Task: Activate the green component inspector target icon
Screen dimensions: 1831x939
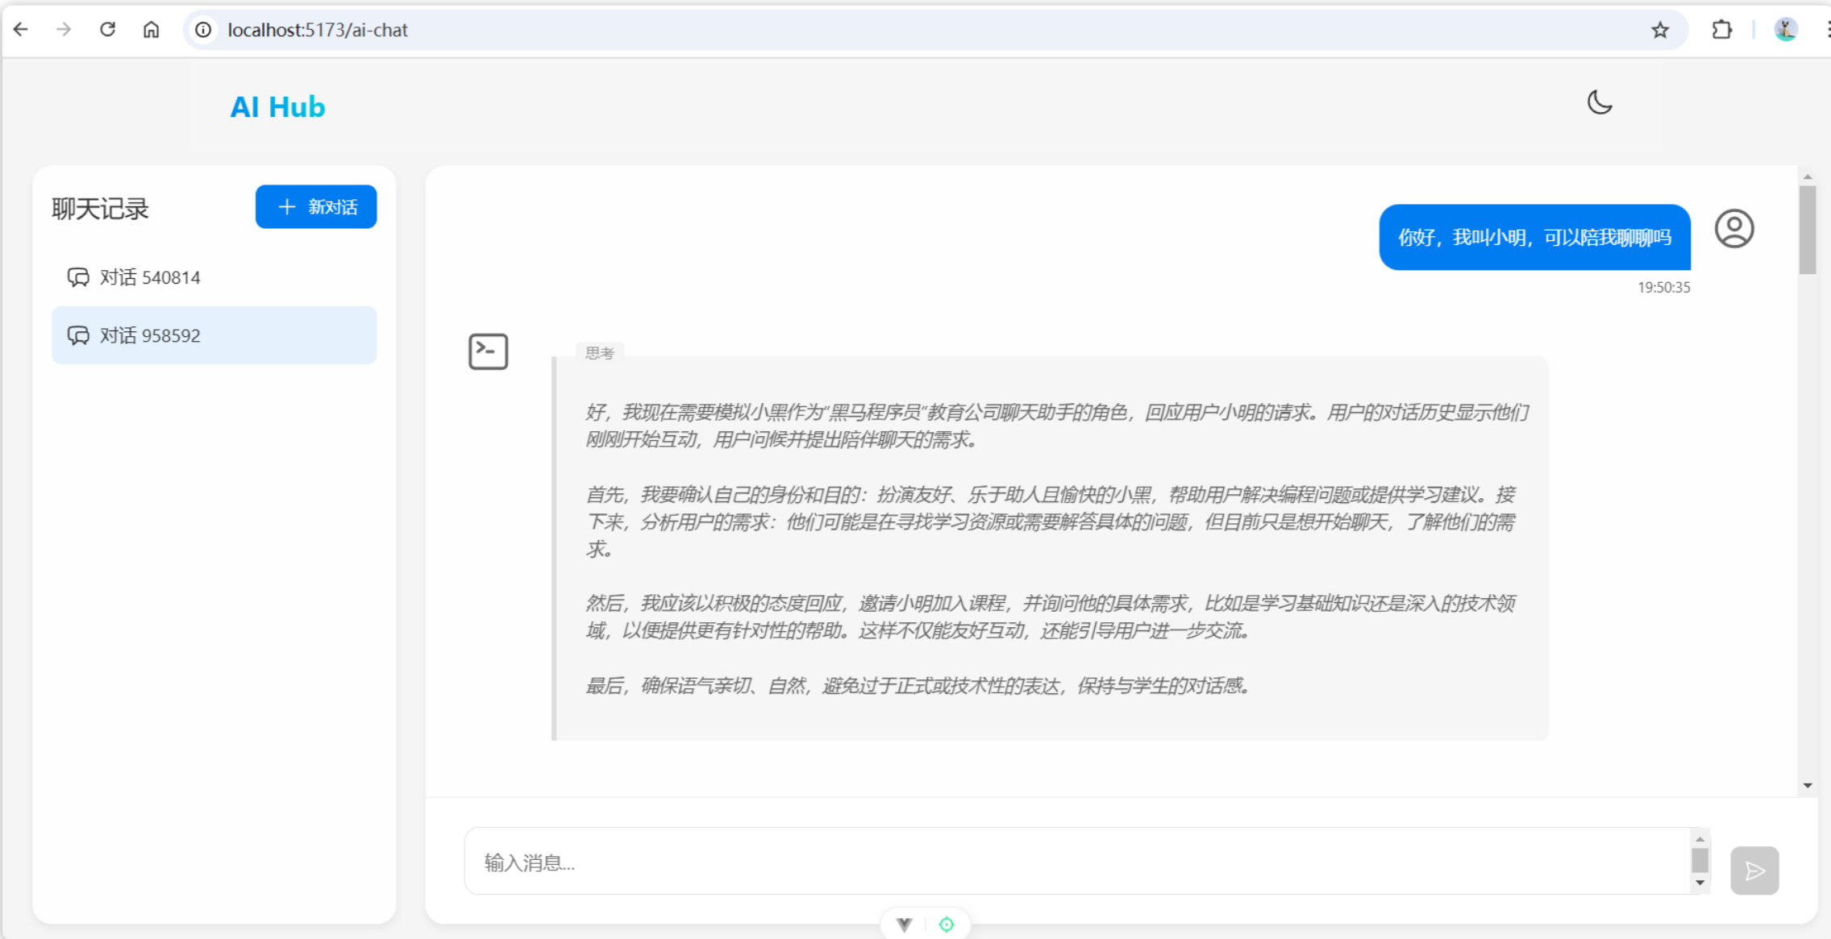Action: (x=947, y=924)
